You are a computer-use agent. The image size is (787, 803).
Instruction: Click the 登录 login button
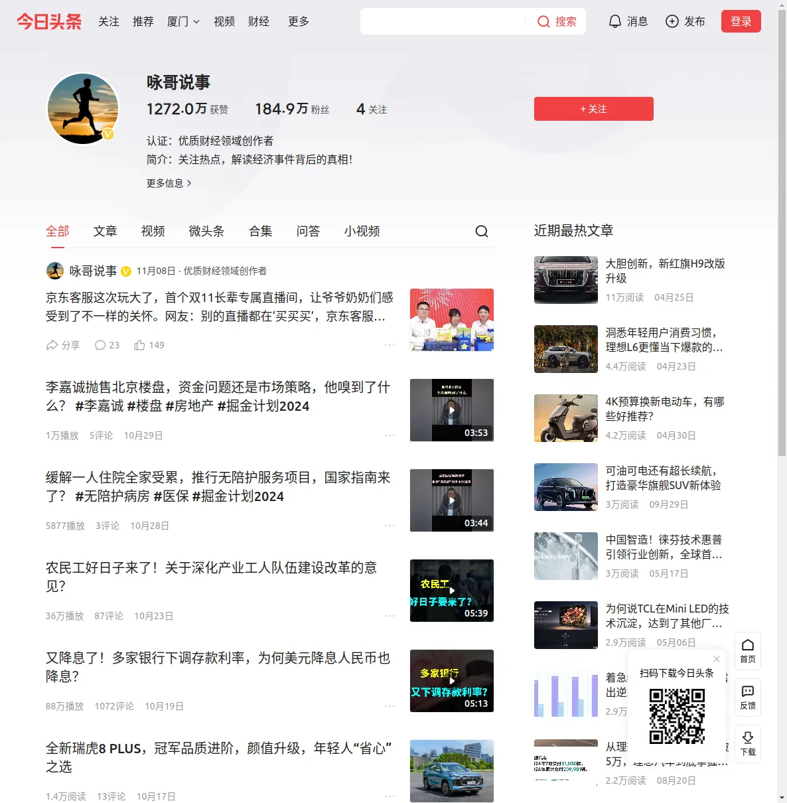(x=741, y=21)
